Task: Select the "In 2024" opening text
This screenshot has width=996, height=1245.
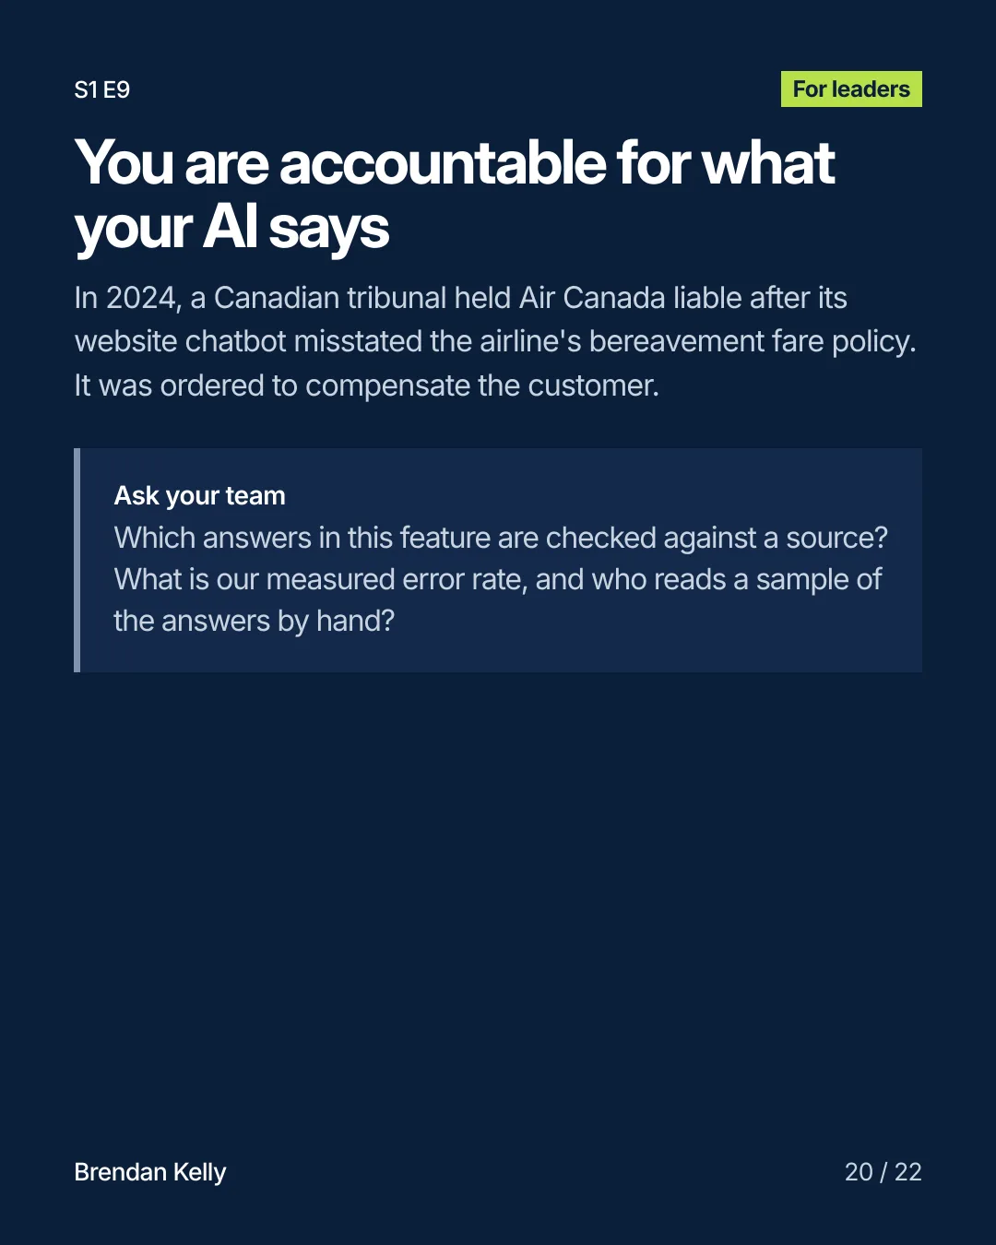Action: [127, 298]
